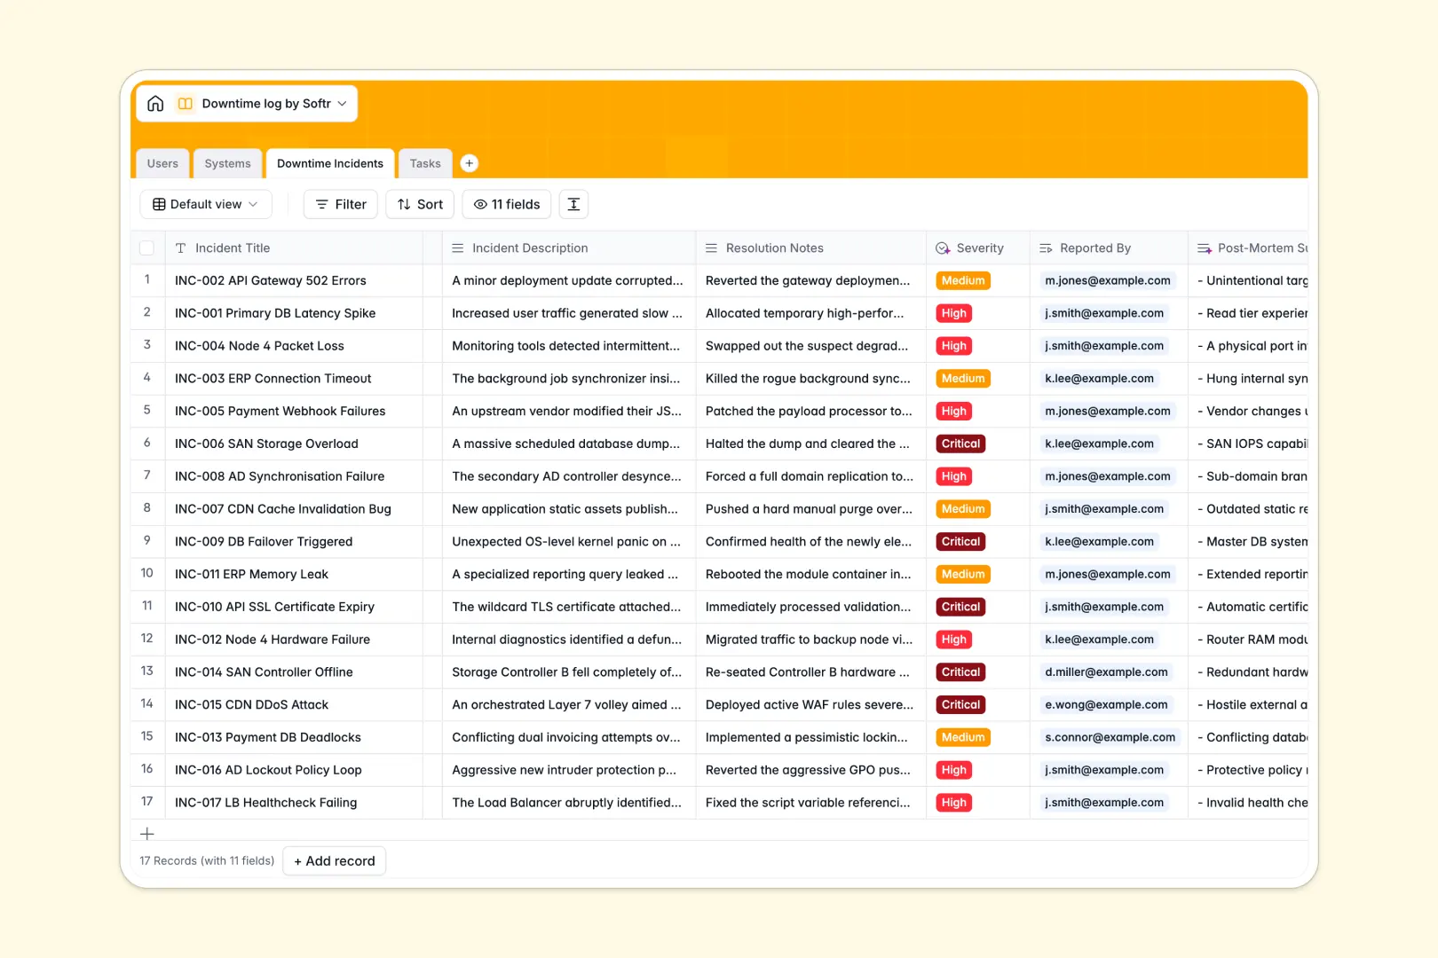Click the Severity field type icon
This screenshot has height=958, width=1438.
943,247
